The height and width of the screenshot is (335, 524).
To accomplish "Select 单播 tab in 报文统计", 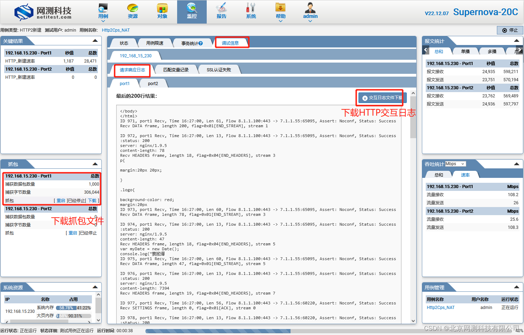I will [x=466, y=52].
